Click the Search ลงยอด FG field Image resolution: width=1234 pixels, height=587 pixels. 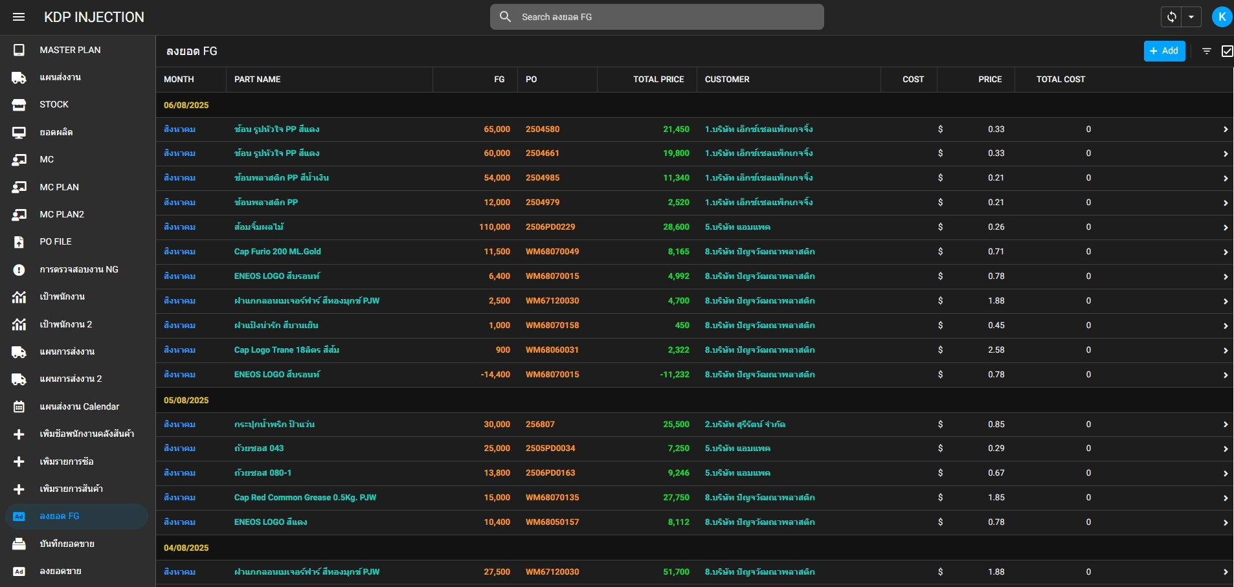[656, 17]
